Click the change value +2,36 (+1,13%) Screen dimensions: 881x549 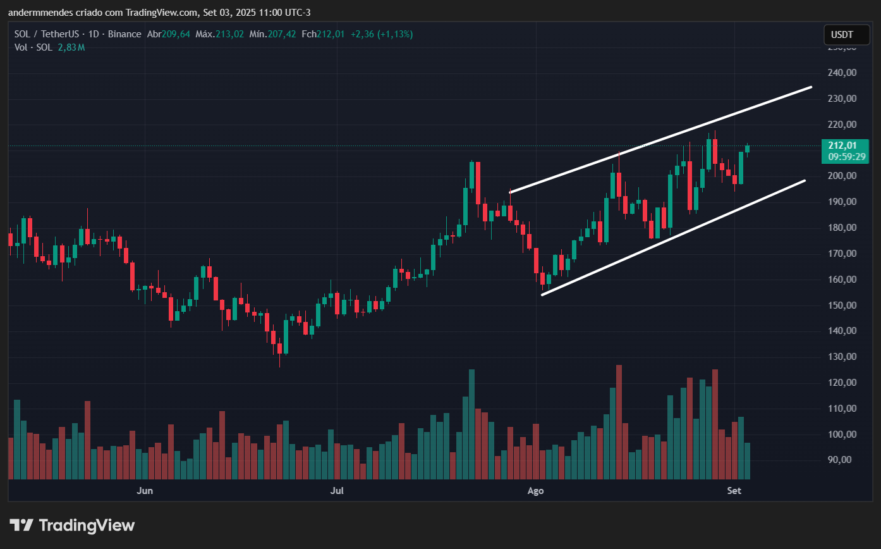click(382, 34)
